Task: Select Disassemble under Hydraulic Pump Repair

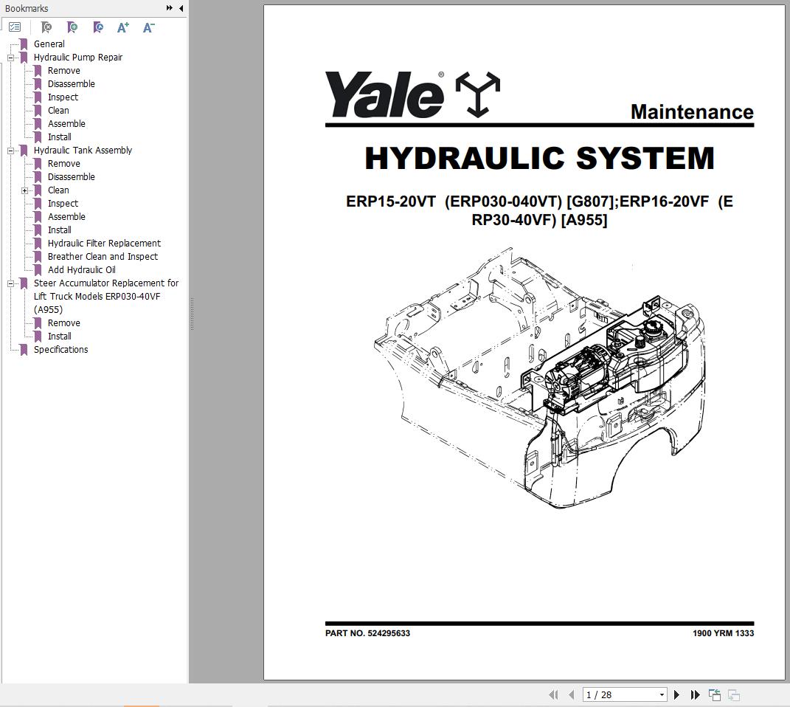Action: [x=71, y=83]
